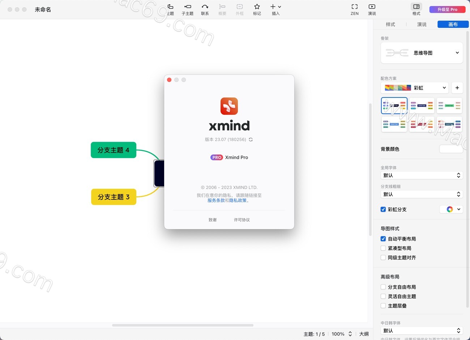Uncheck the 彩虹分支 checkbox
The width and height of the screenshot is (470, 340).
[383, 209]
